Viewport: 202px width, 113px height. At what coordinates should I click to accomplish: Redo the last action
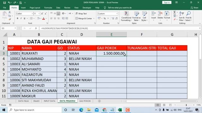tap(15, 3)
